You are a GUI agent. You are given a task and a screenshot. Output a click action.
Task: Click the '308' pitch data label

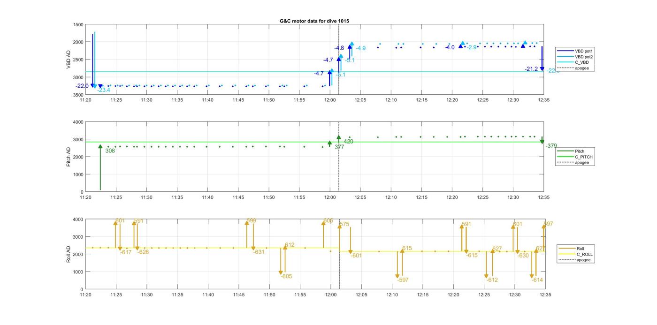click(x=110, y=151)
